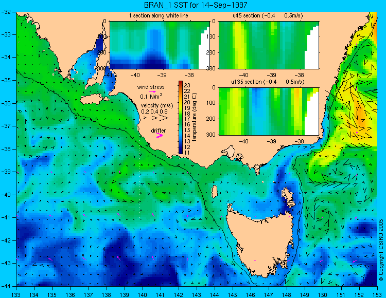The width and height of the screenshot is (386, 298).
Task: Click the color bar value 23
Action: point(187,85)
